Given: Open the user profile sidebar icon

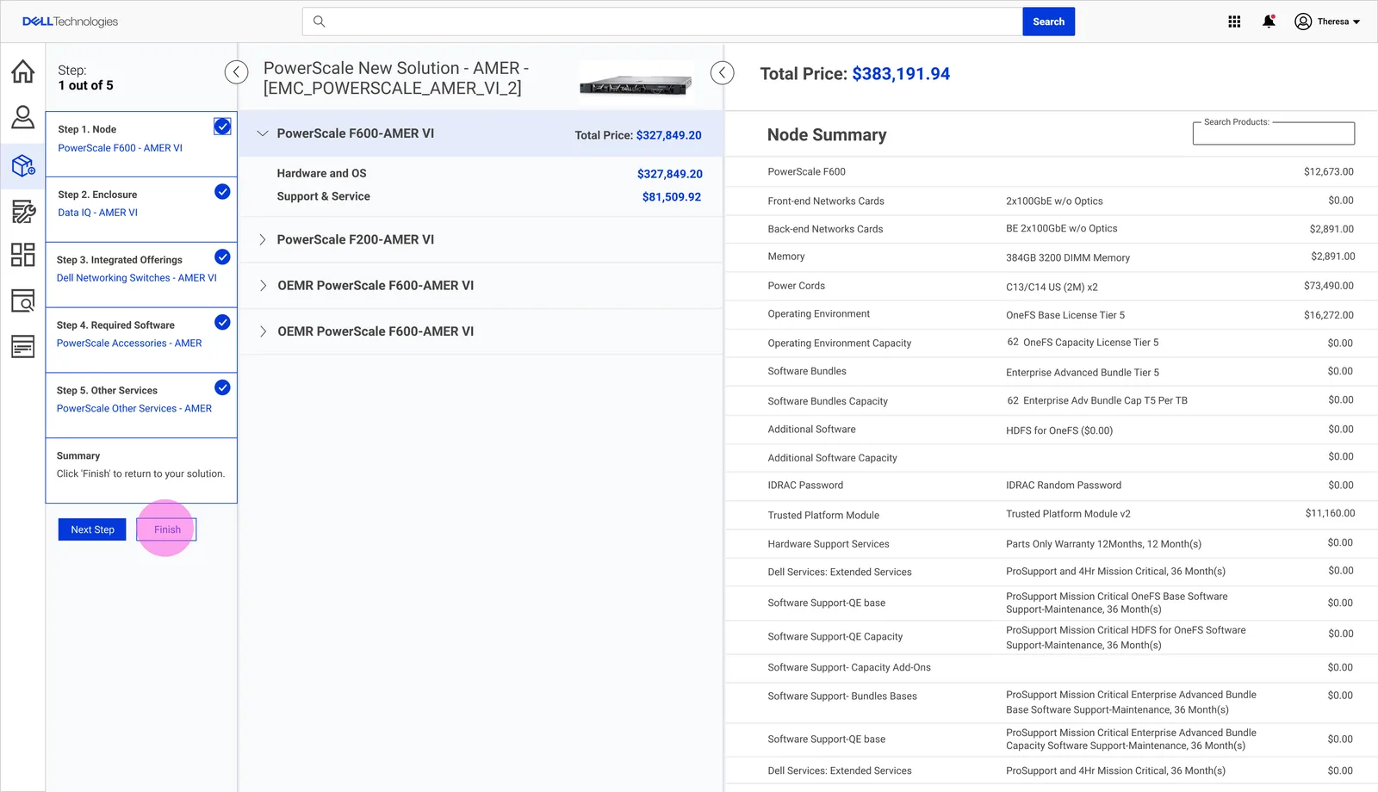Looking at the screenshot, I should (23, 117).
